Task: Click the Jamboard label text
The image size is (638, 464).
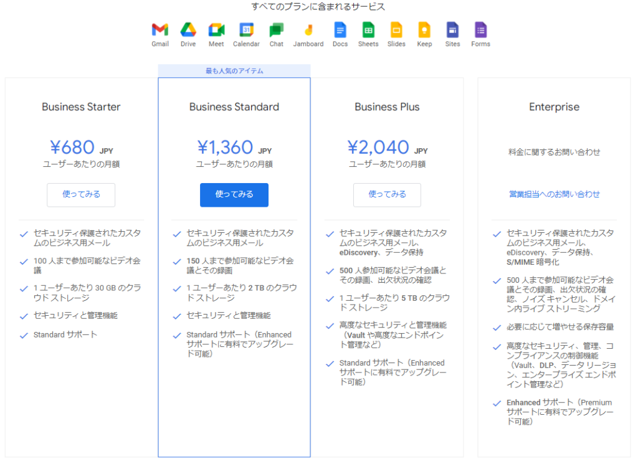Action: (x=308, y=44)
